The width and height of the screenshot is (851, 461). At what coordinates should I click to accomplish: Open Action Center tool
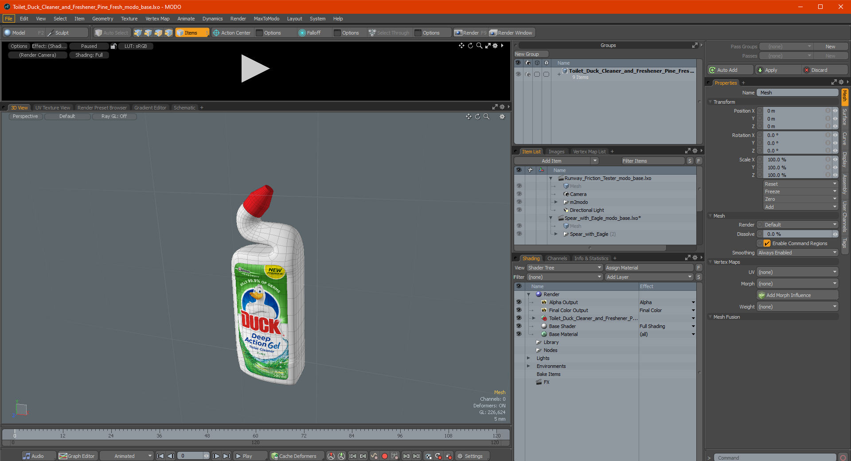232,33
